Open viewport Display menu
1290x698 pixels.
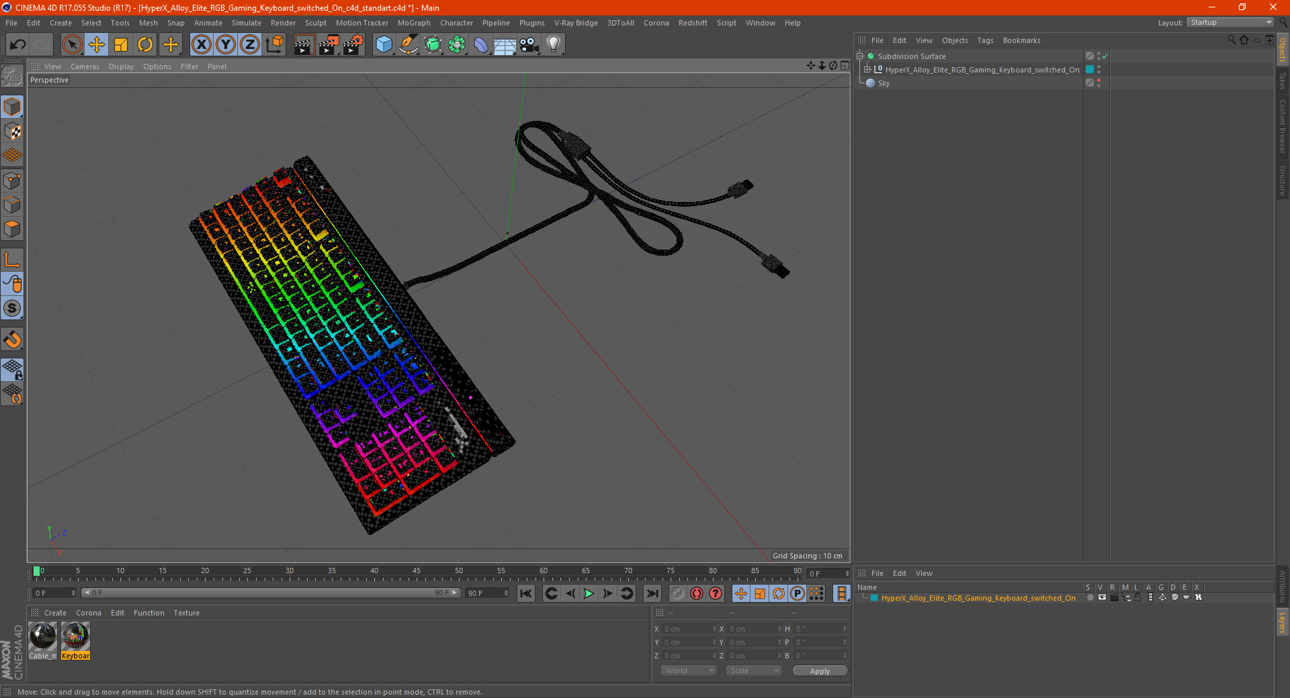point(121,66)
